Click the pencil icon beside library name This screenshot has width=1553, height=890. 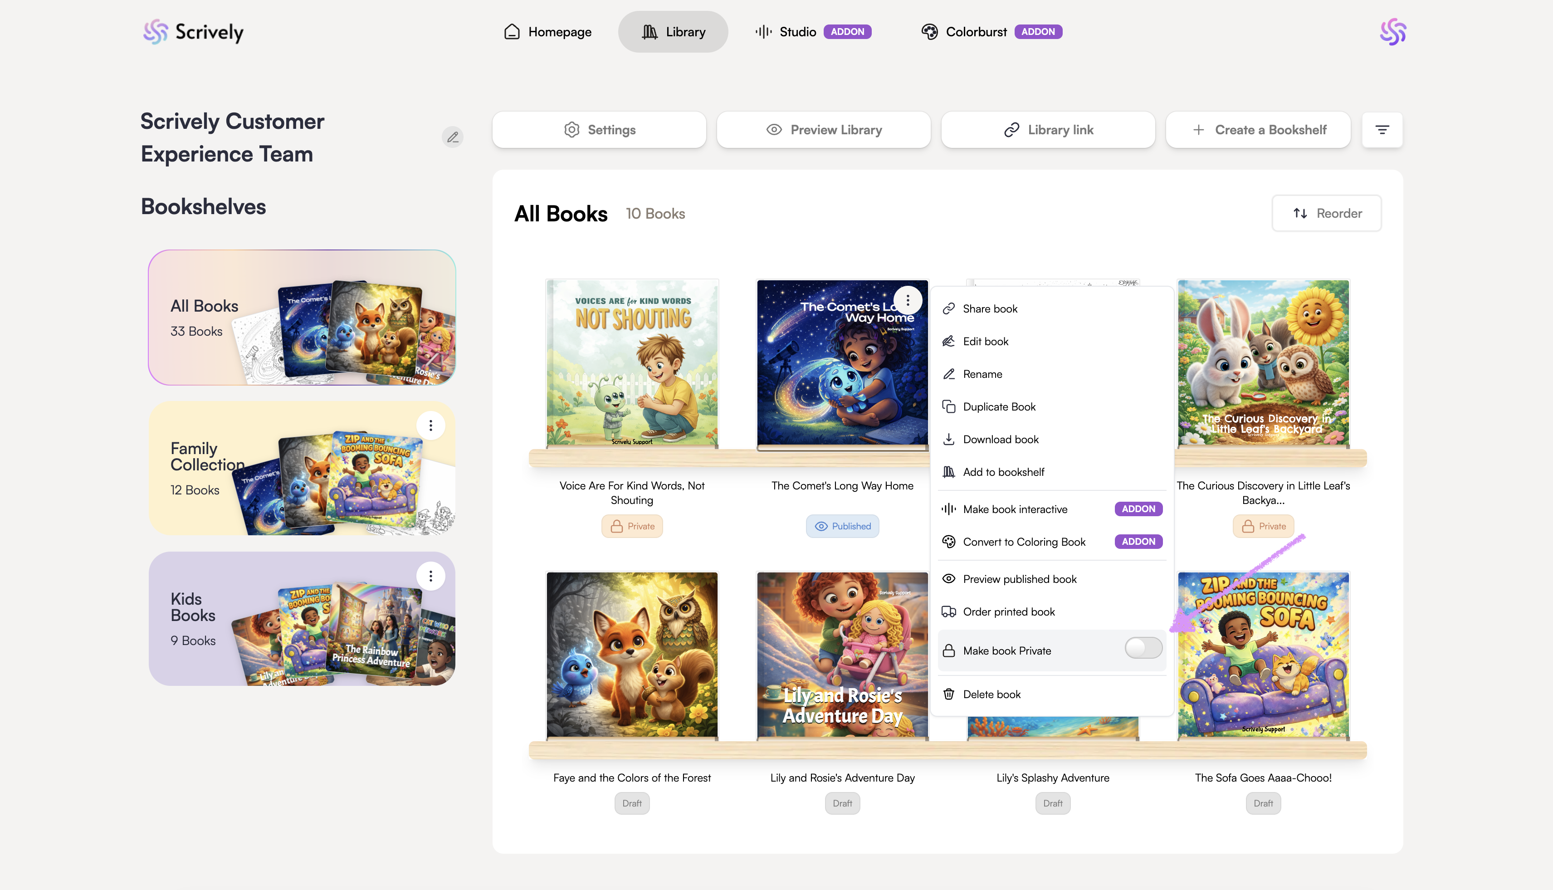point(452,137)
